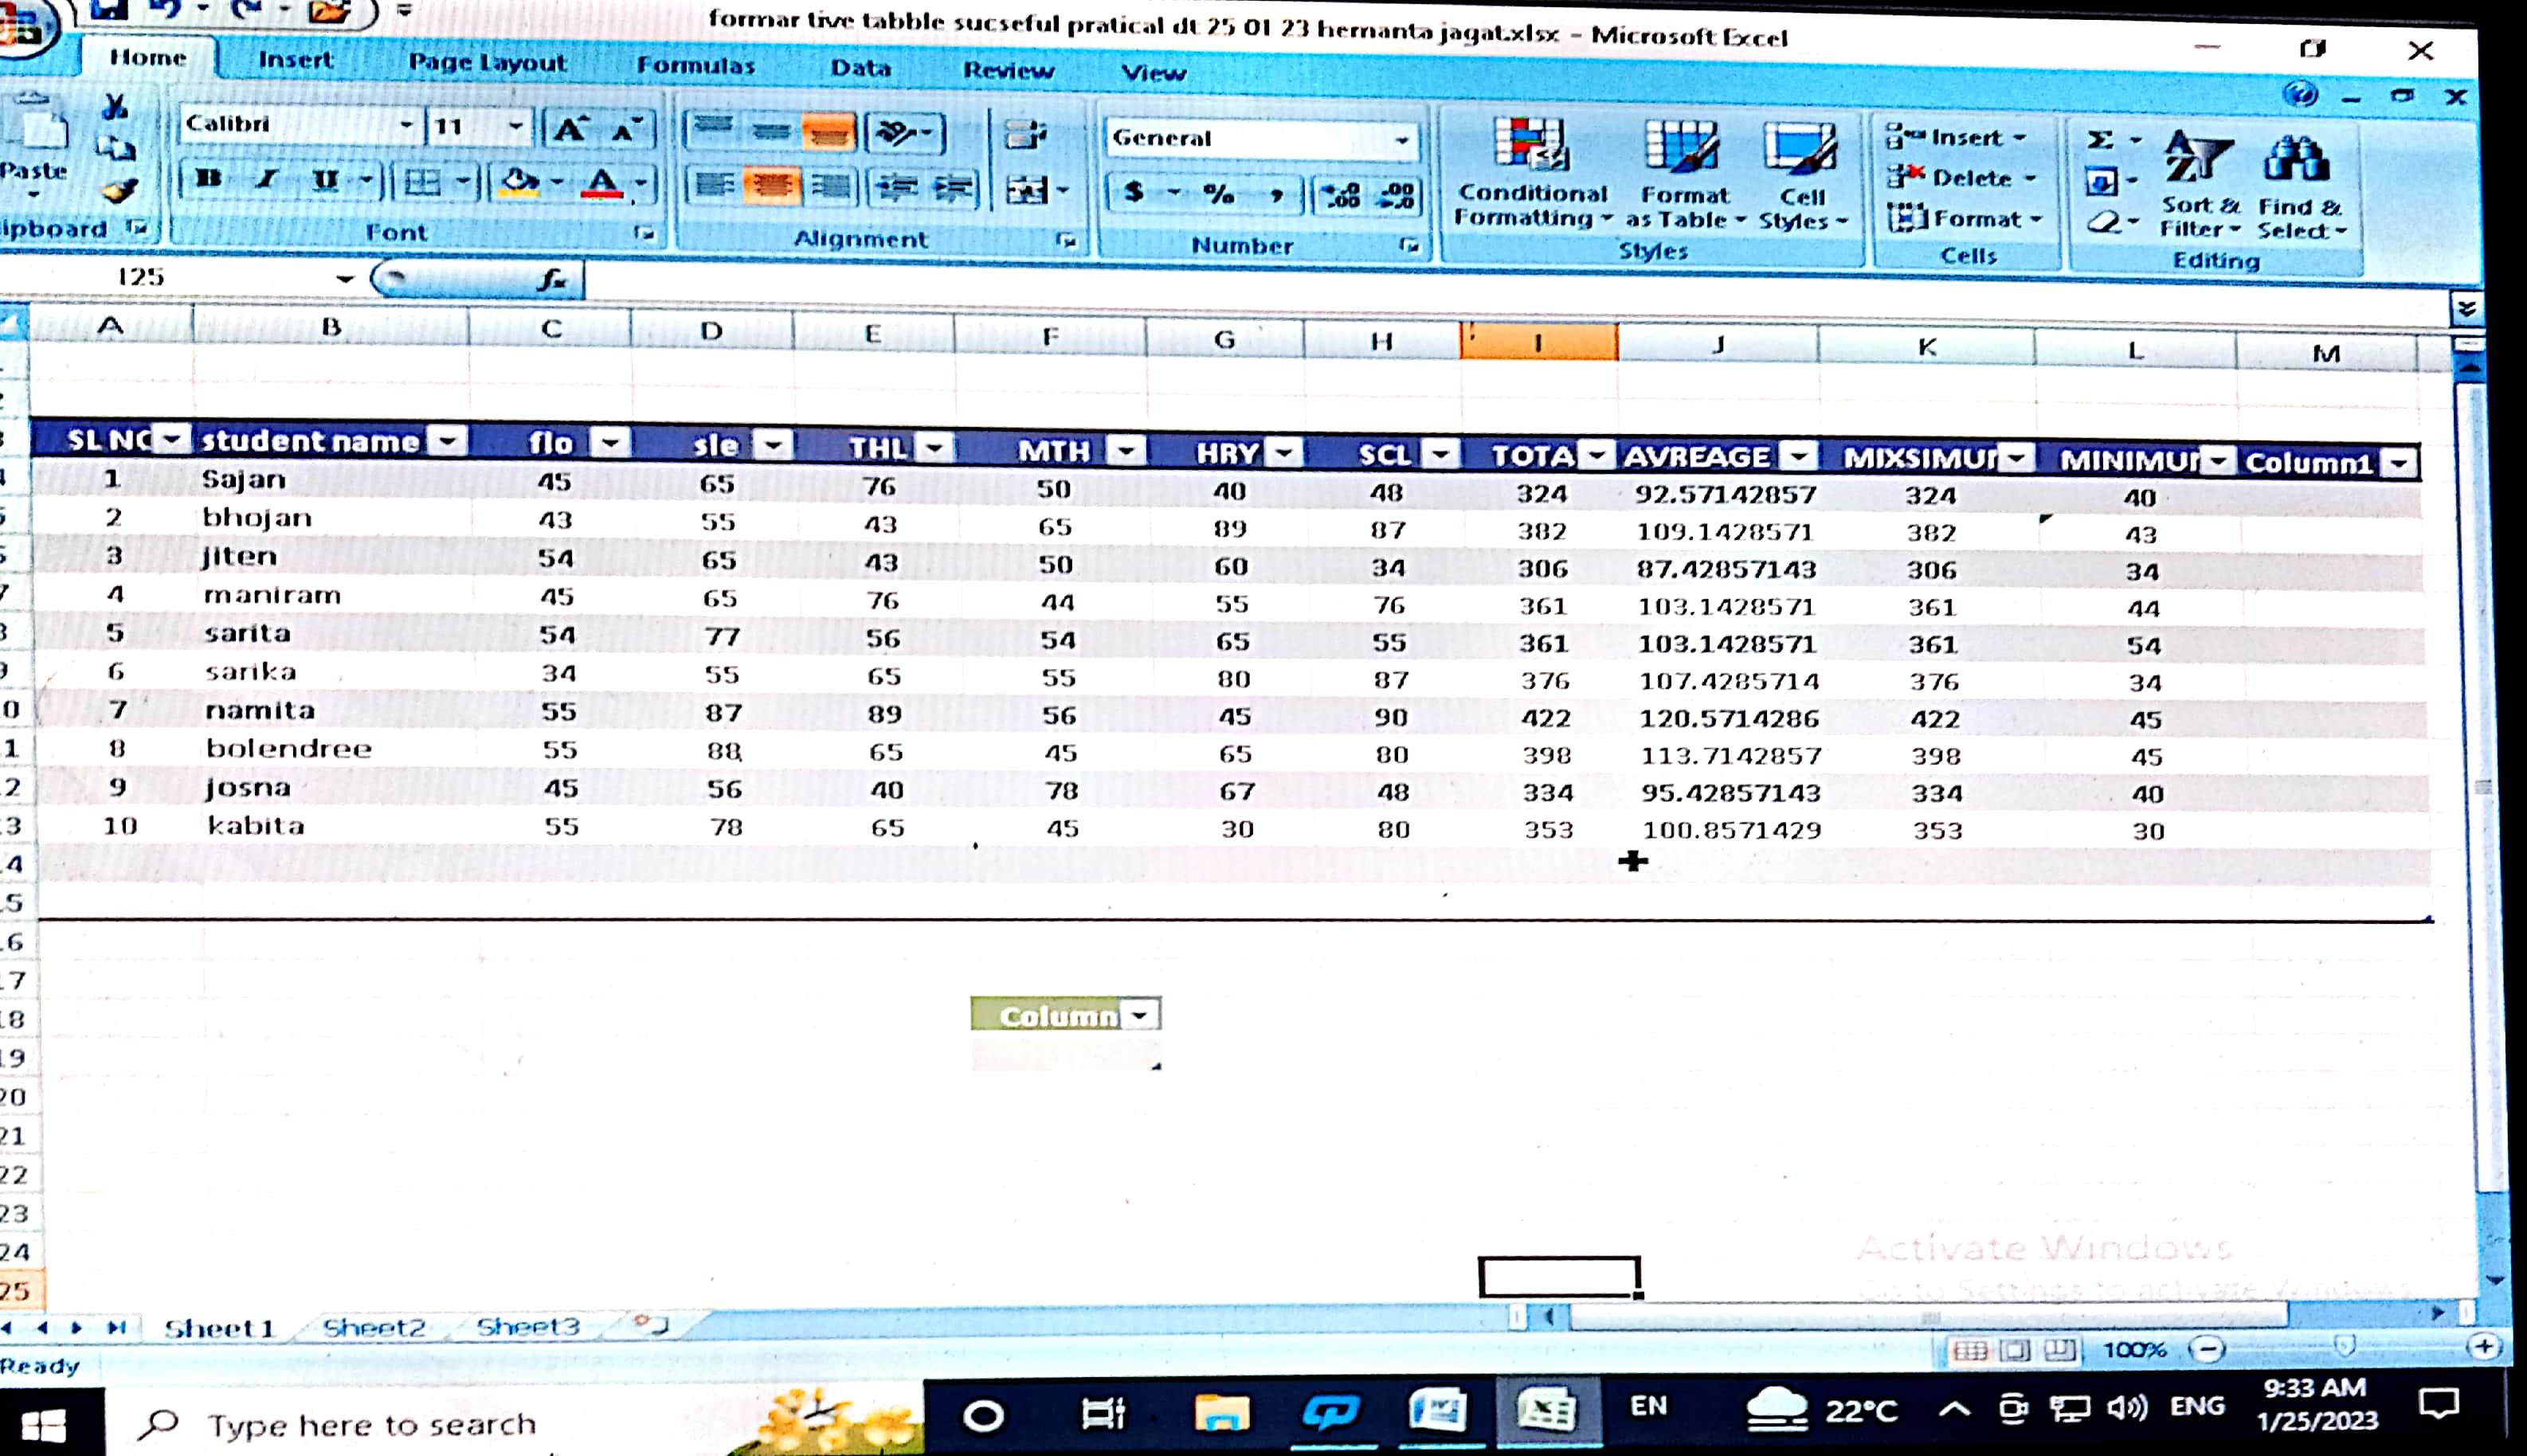The height and width of the screenshot is (1456, 2527).
Task: Expand the General number format dropdown
Action: click(x=1402, y=141)
